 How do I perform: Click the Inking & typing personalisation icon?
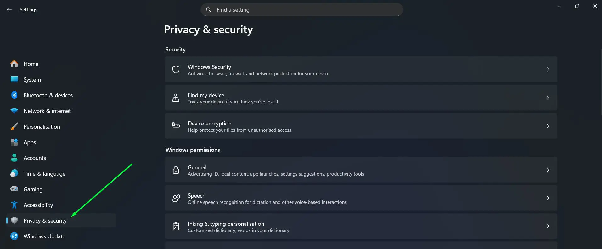click(x=176, y=226)
